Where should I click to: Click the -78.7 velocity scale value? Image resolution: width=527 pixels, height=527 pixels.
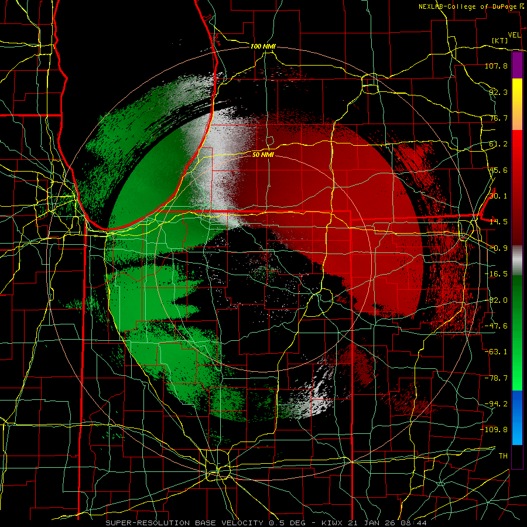click(496, 378)
